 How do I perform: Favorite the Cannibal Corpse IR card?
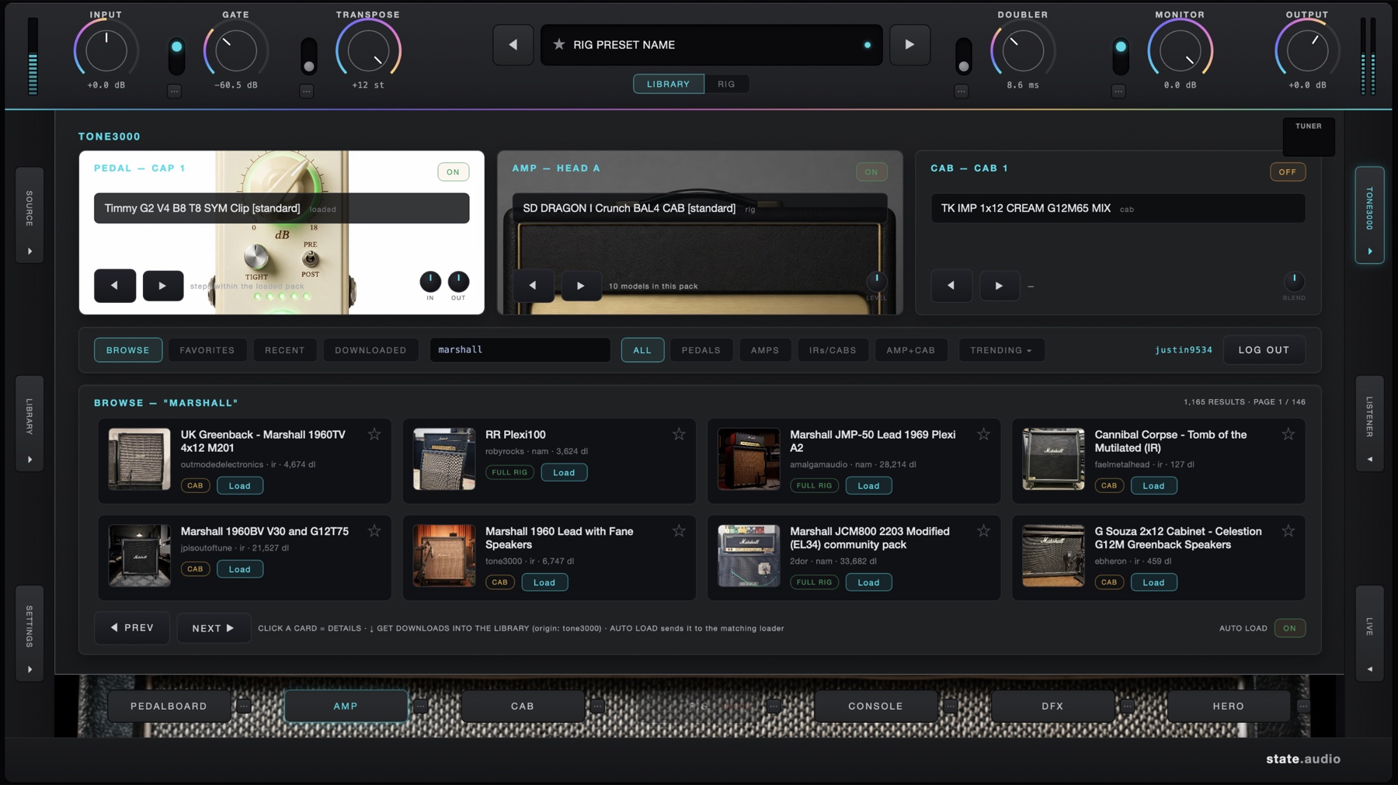1288,434
